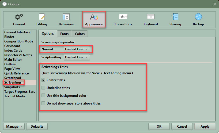This screenshot has width=219, height=133.
Task: Open the Scriptwriting separator dropdown
Action: [x=77, y=57]
